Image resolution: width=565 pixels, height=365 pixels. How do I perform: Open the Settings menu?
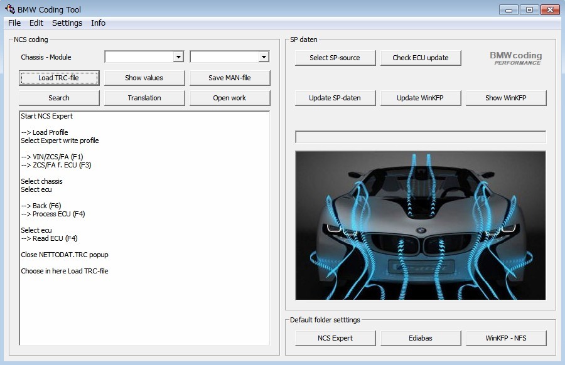coord(67,23)
